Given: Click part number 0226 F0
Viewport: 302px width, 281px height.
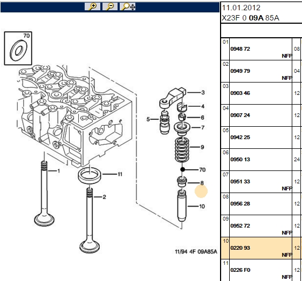Looking at the screenshot, I should click(240, 270).
